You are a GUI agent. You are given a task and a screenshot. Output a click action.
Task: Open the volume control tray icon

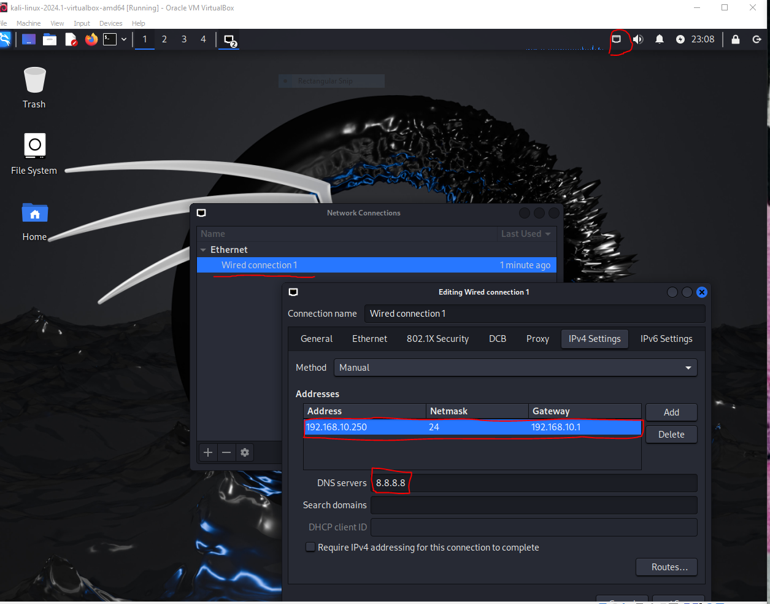click(x=638, y=39)
